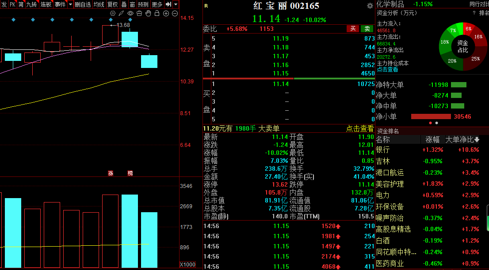This screenshot has width=489, height=270.
Task: Open the toolbox icon above the chart
Action: point(139,13)
